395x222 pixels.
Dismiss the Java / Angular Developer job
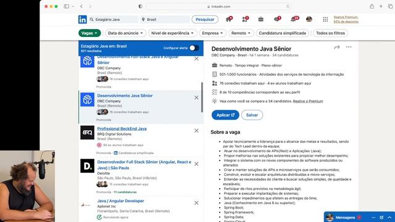196,203
